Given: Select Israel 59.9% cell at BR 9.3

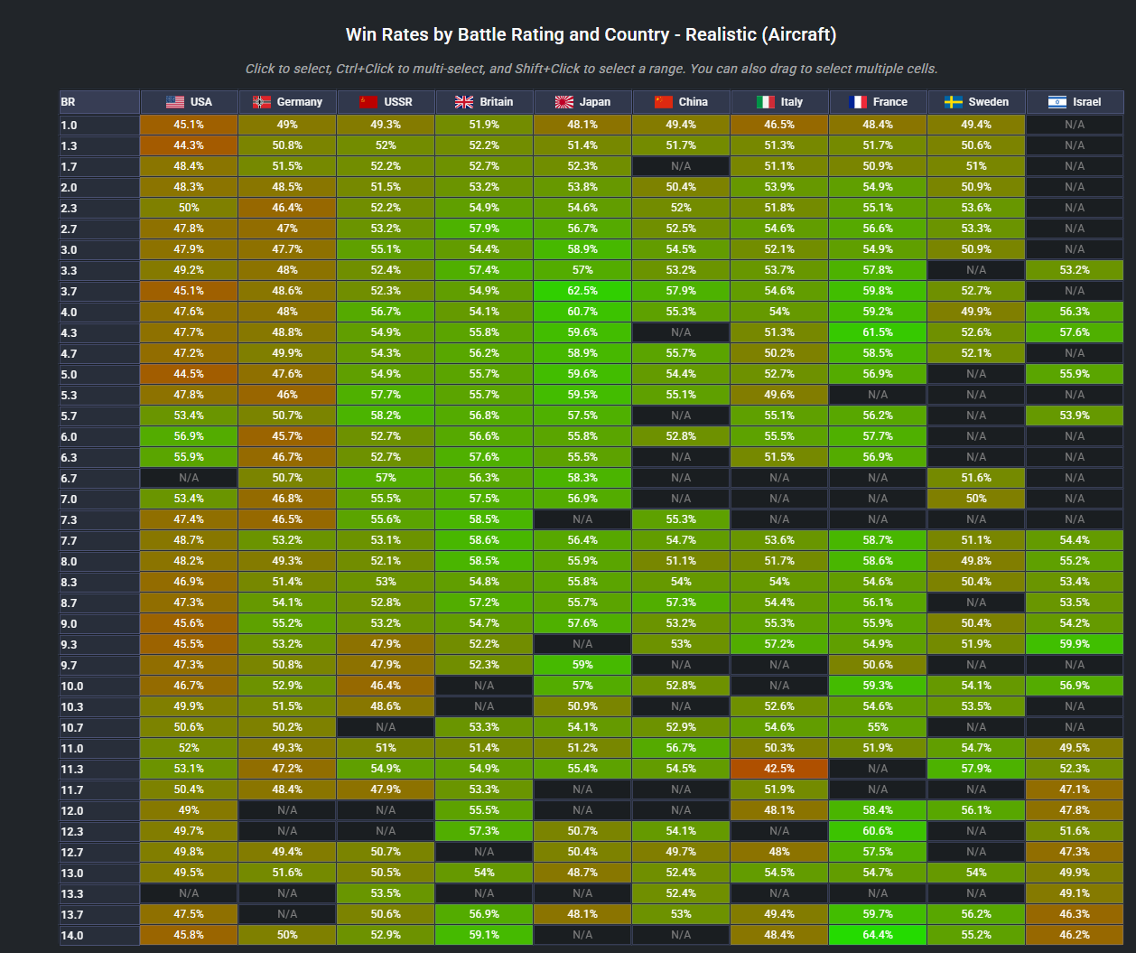Looking at the screenshot, I should (x=1075, y=644).
